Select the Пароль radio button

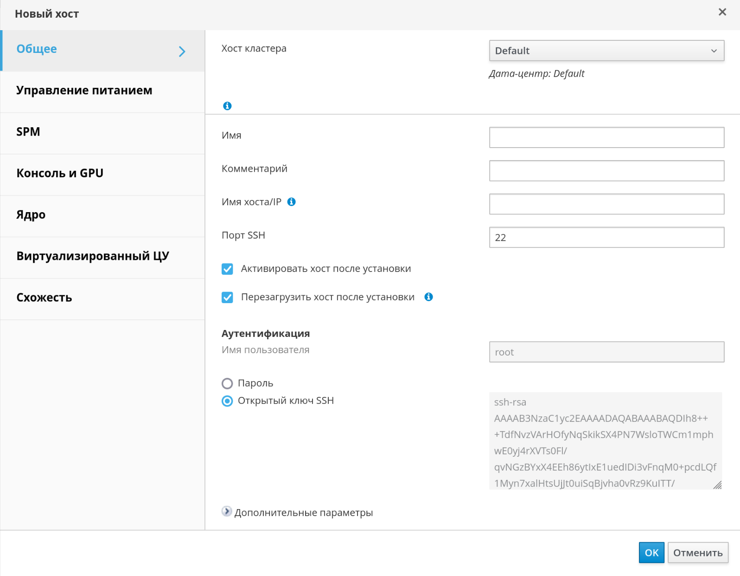tap(227, 383)
